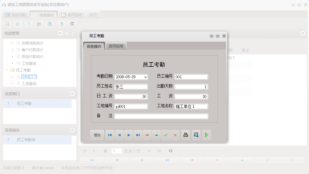This screenshot has height=174, width=309.
Task: Click the print icon in the 员工考勤 dialog
Action: point(186,135)
